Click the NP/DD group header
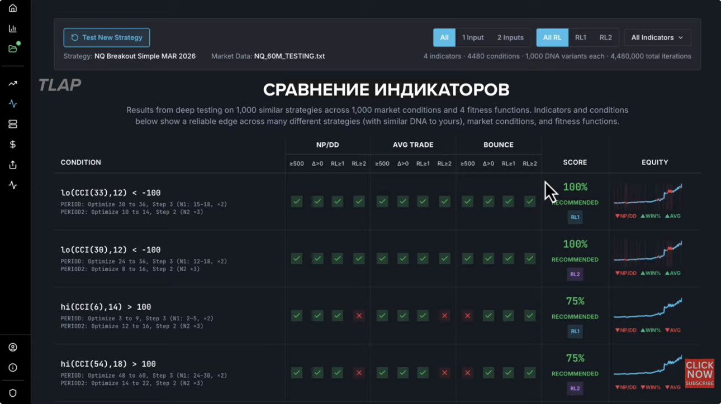The image size is (721, 404). click(x=328, y=145)
